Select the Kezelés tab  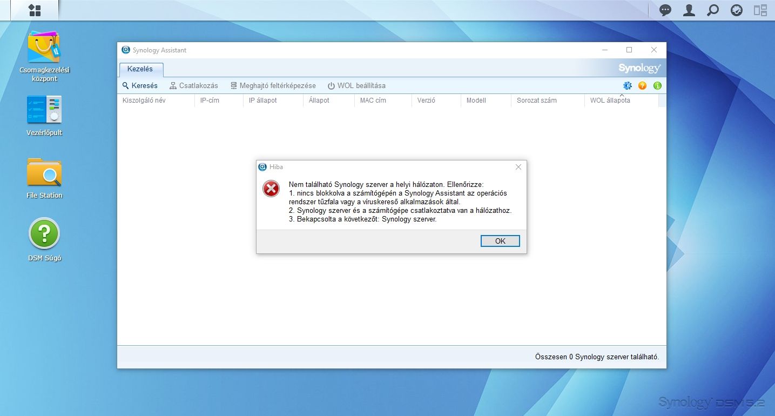(140, 69)
